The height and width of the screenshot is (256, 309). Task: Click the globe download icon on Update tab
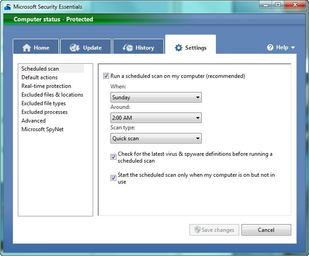(75, 47)
